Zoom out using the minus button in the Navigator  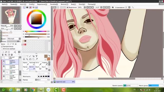point(15,26)
